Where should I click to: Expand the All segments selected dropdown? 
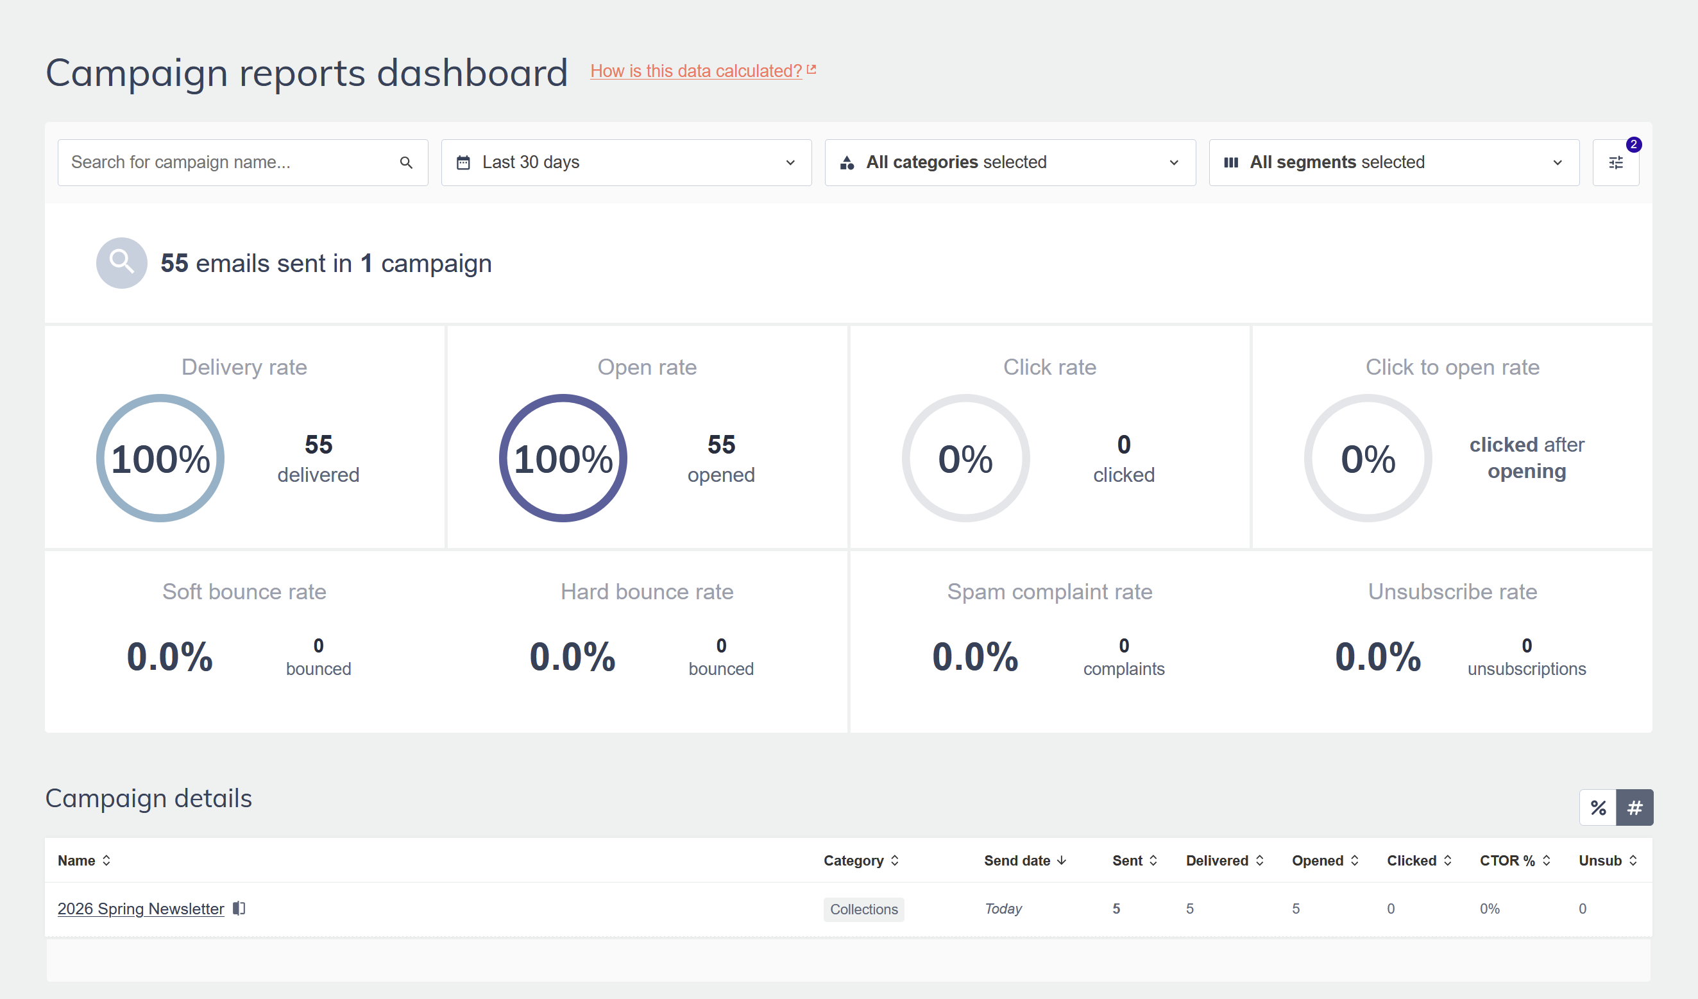[x=1393, y=162]
